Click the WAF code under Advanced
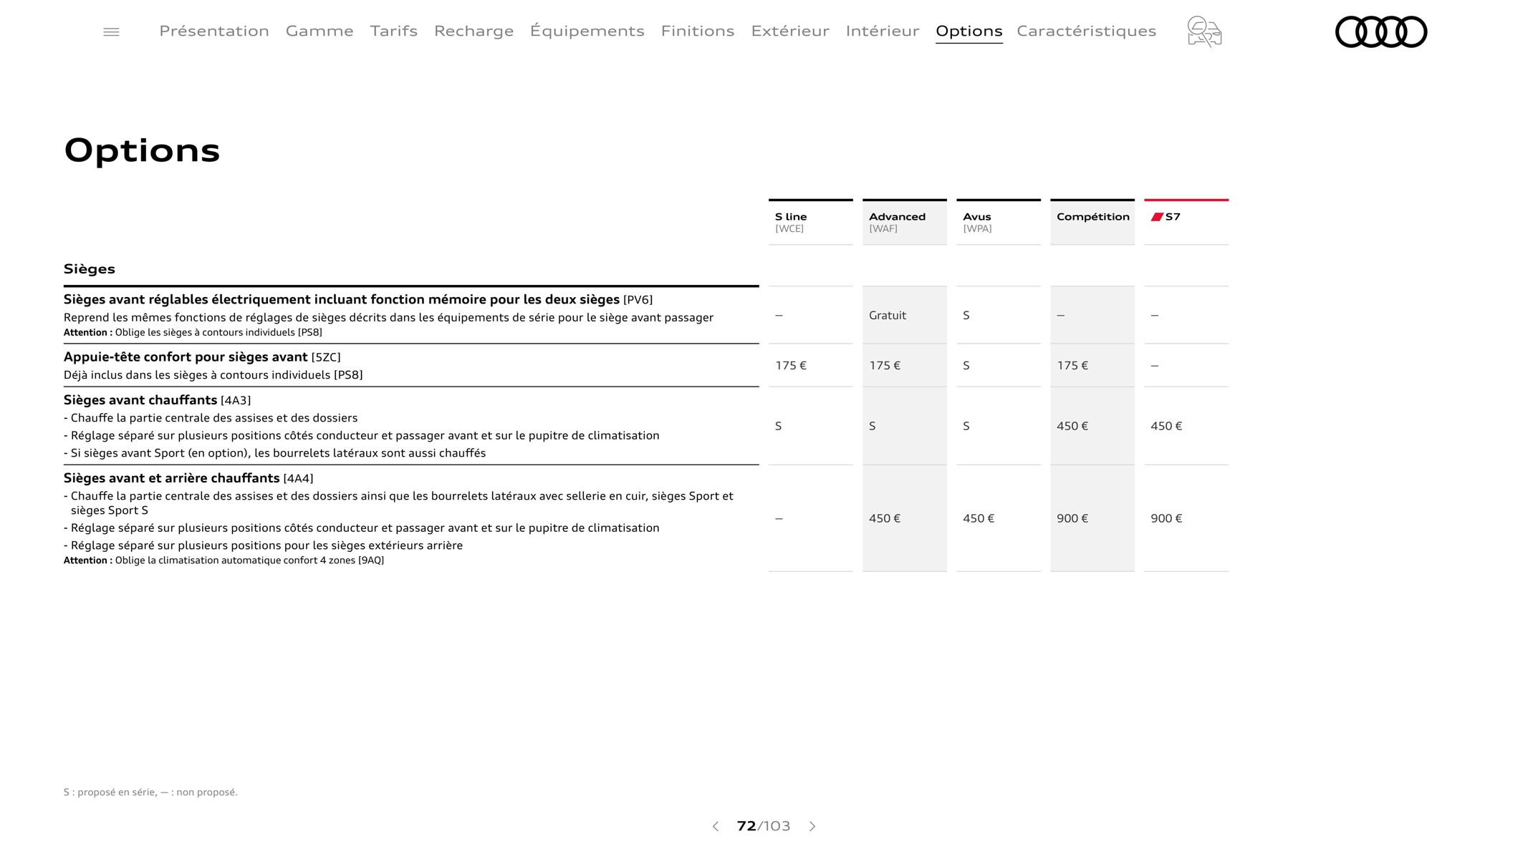The image size is (1528, 859). click(883, 229)
